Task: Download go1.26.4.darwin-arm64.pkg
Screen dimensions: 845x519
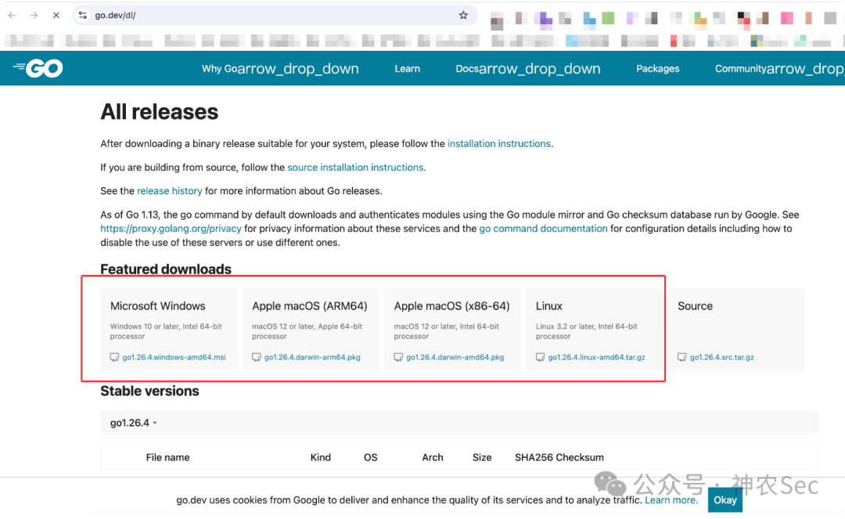Action: click(312, 357)
